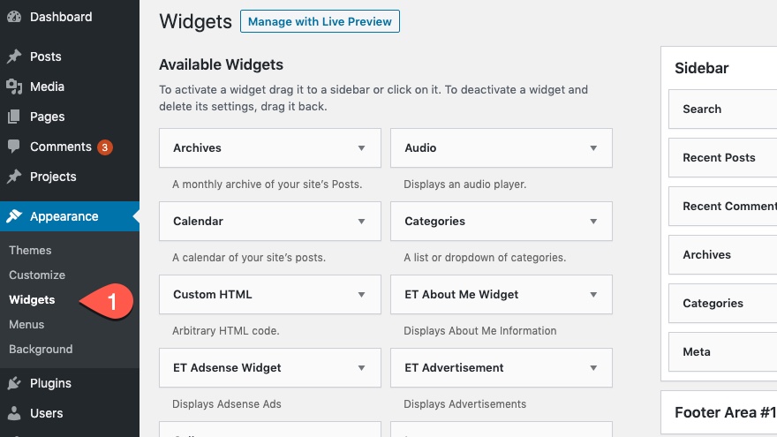The image size is (777, 437).
Task: Click the Users person icon
Action: point(14,413)
